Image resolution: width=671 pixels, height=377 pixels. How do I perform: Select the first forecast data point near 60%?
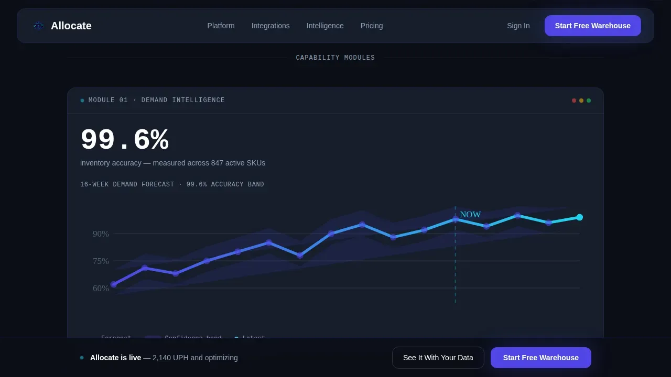coord(114,284)
